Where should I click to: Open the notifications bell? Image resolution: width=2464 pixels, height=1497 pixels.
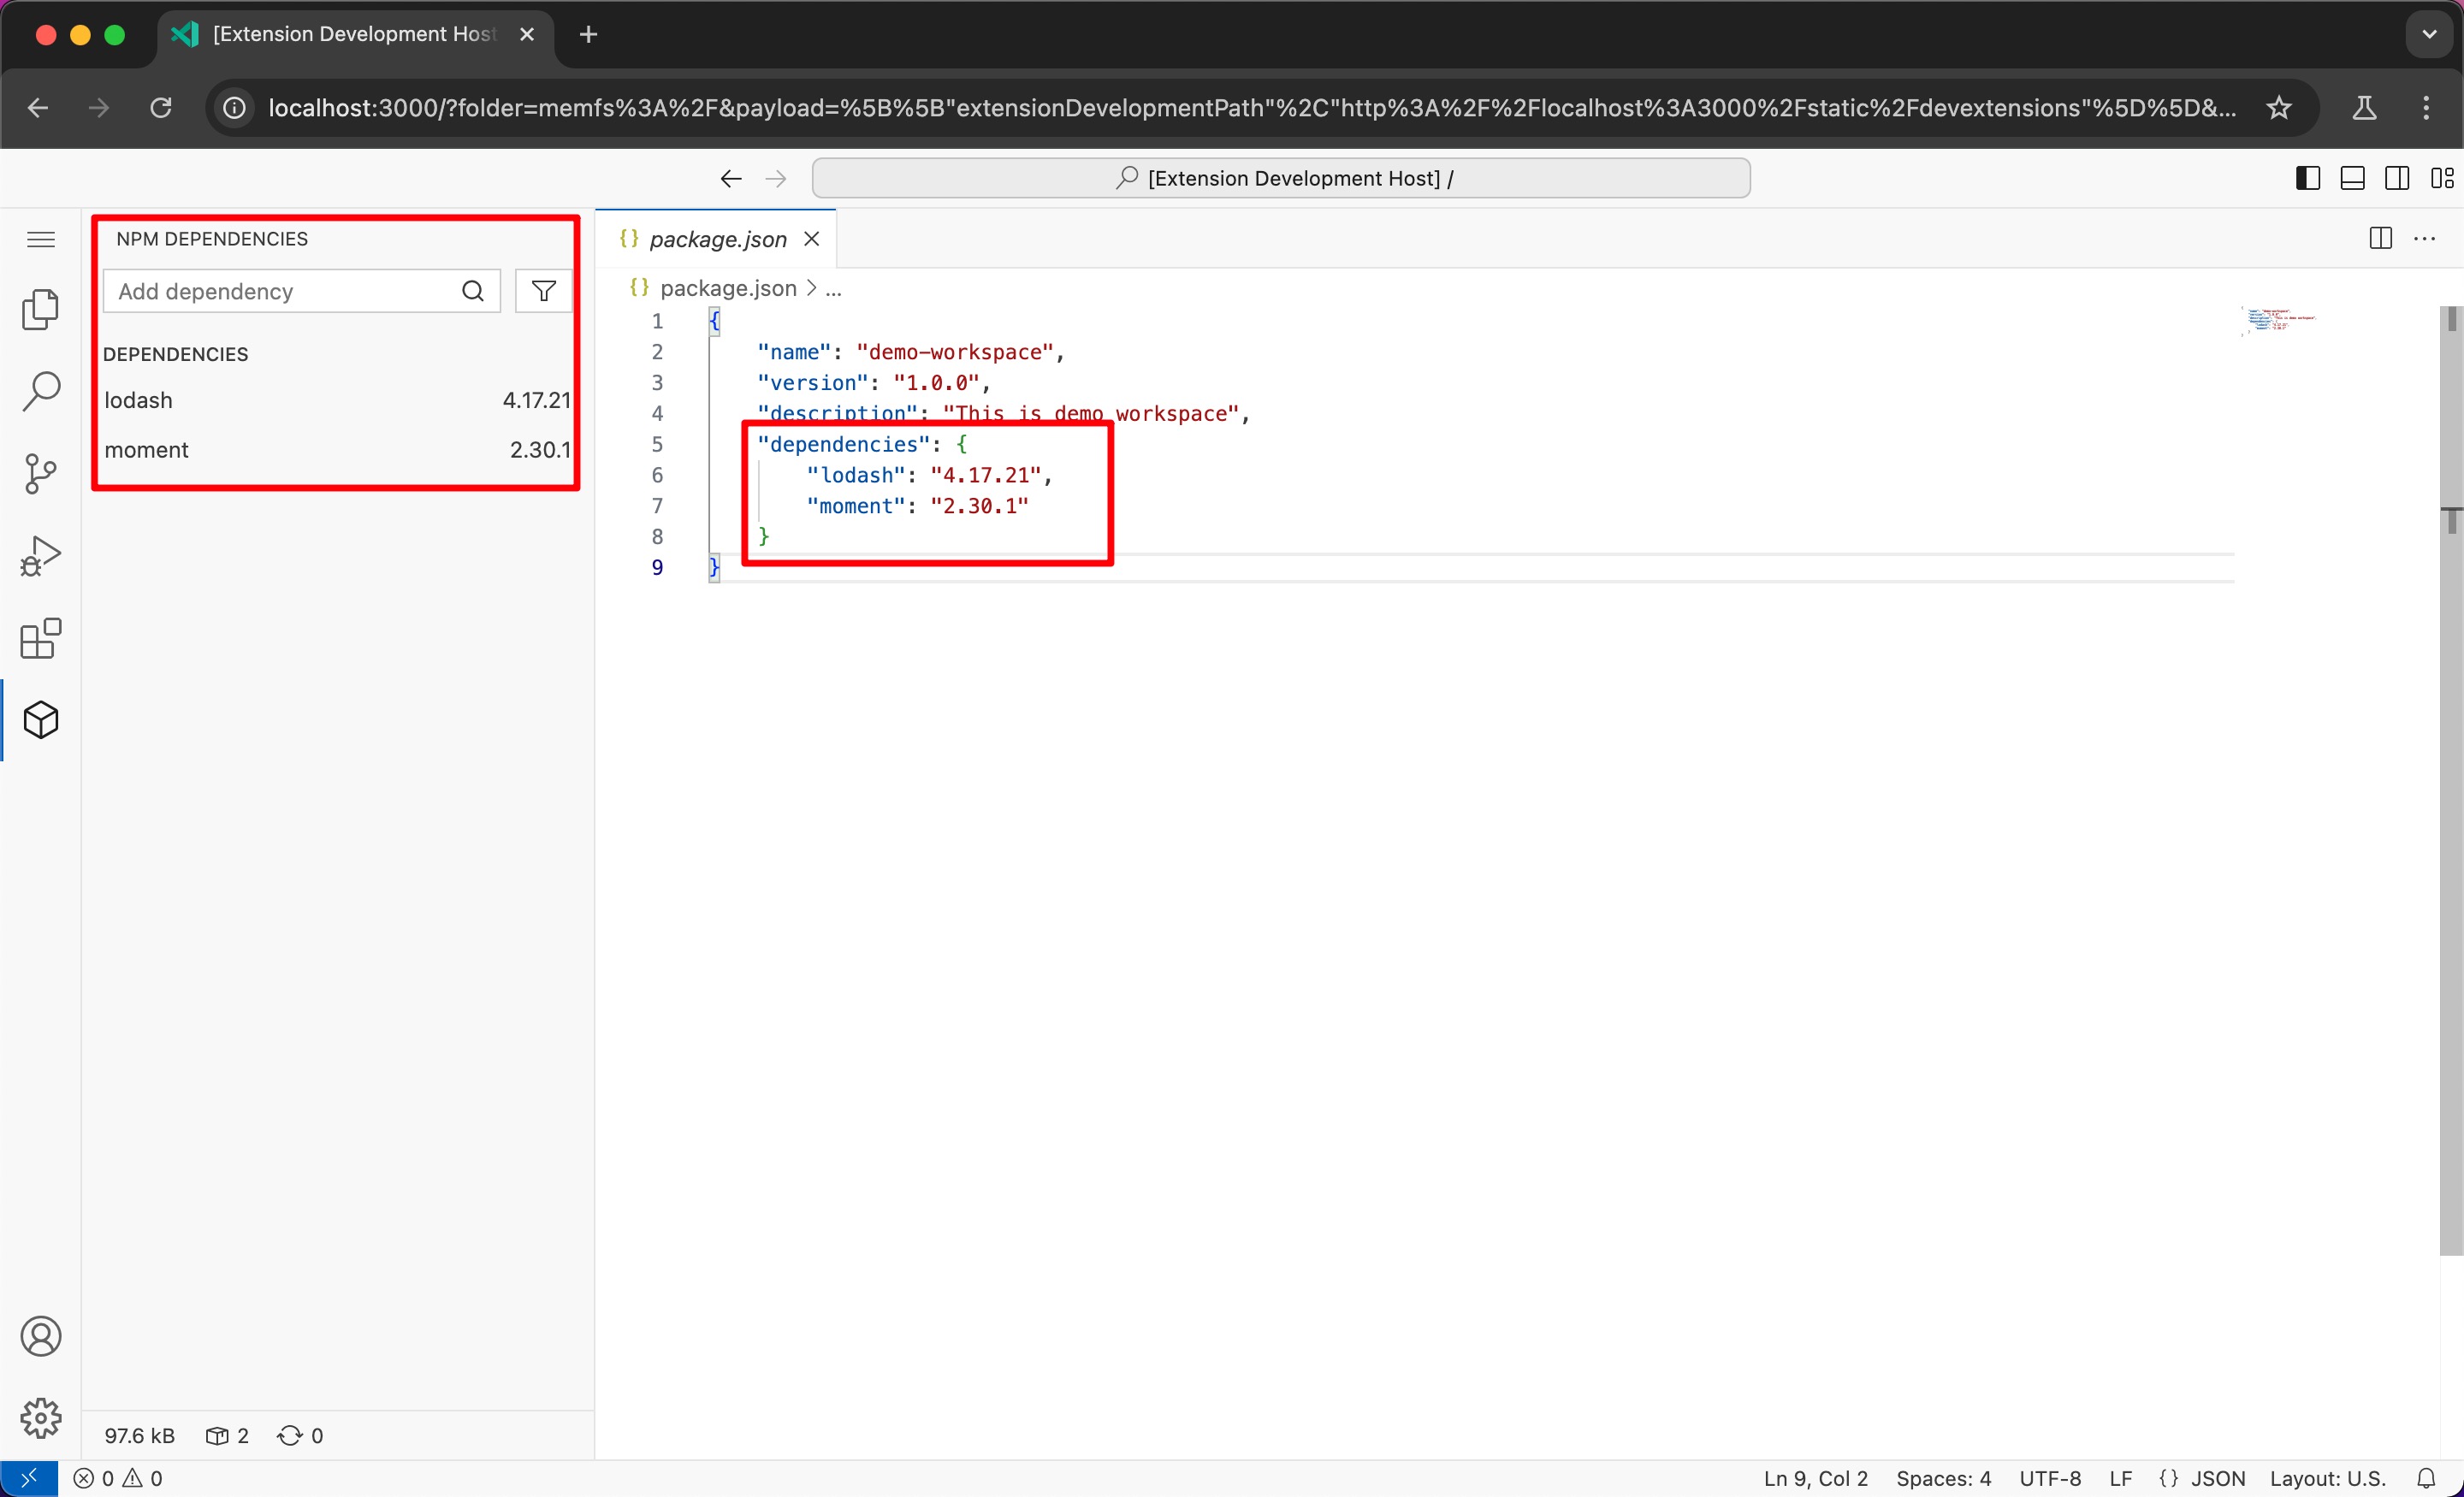click(2426, 1478)
